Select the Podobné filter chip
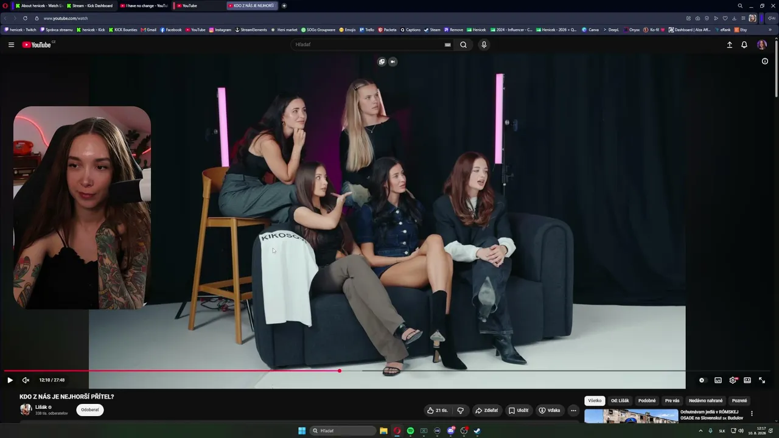779x438 pixels. (647, 401)
